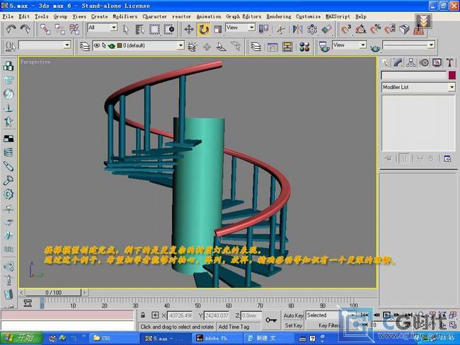Screen dimensions: 460x345
Task: Open Mini Curve Editor icon beside timeline
Action: (x=28, y=303)
